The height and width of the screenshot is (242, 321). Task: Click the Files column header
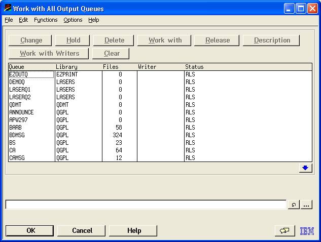(x=111, y=67)
